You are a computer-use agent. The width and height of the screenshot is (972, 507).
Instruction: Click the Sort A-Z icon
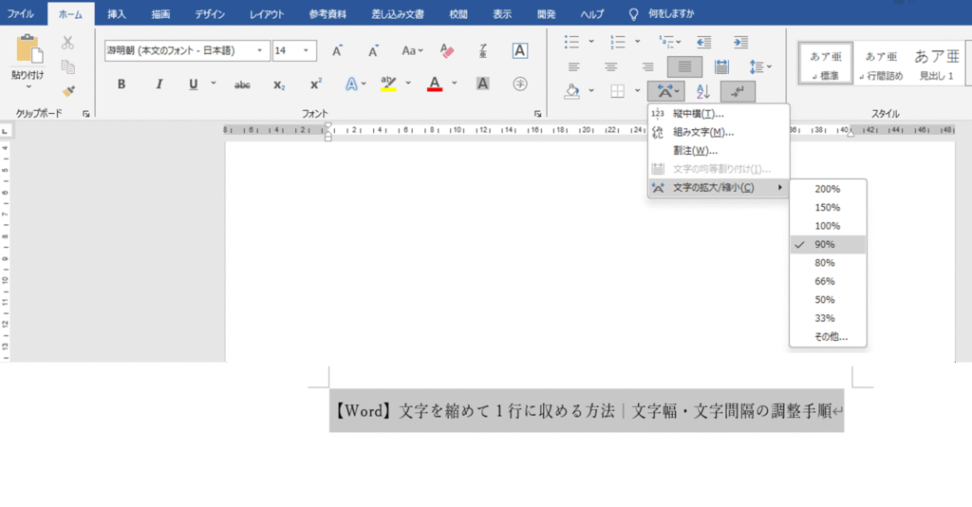click(703, 91)
